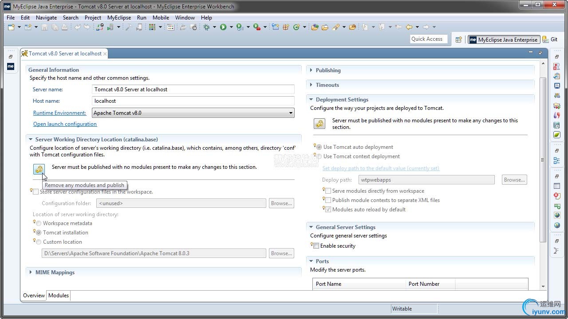Switch to the Git perspective

coord(550,39)
